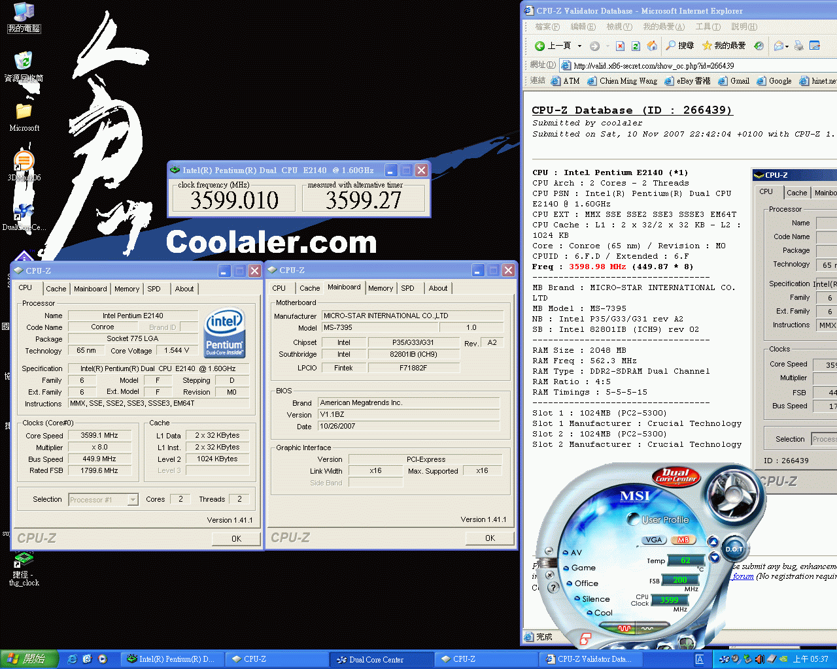Click OK in the left CPU-Z window

tap(236, 539)
